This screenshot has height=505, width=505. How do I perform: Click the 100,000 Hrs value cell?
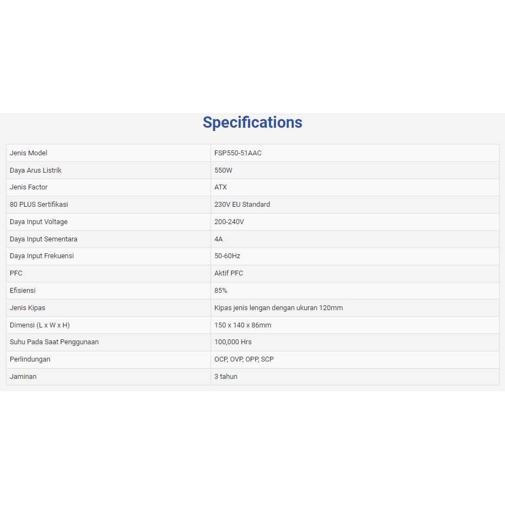pos(233,342)
